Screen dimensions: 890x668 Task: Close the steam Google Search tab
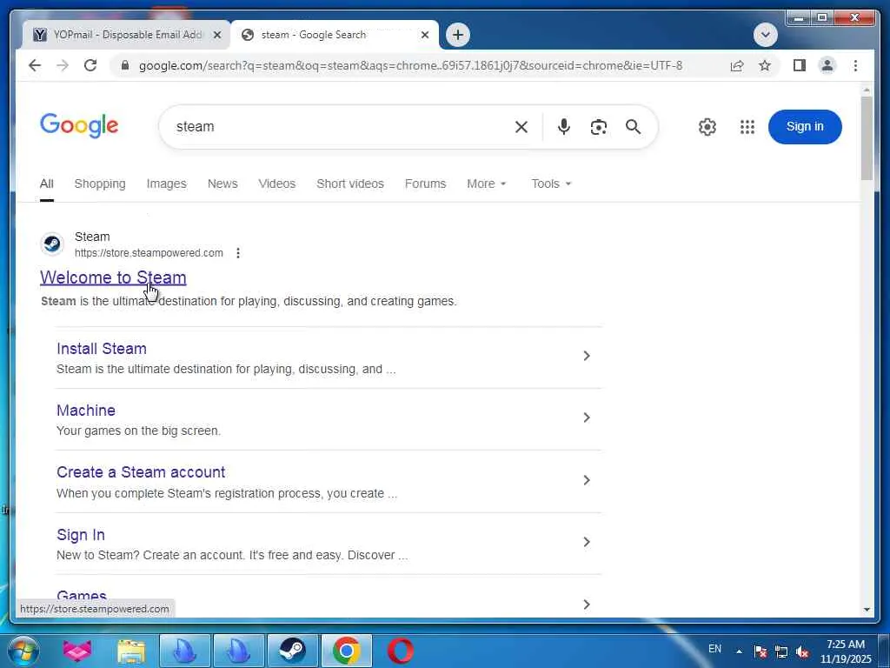(424, 35)
